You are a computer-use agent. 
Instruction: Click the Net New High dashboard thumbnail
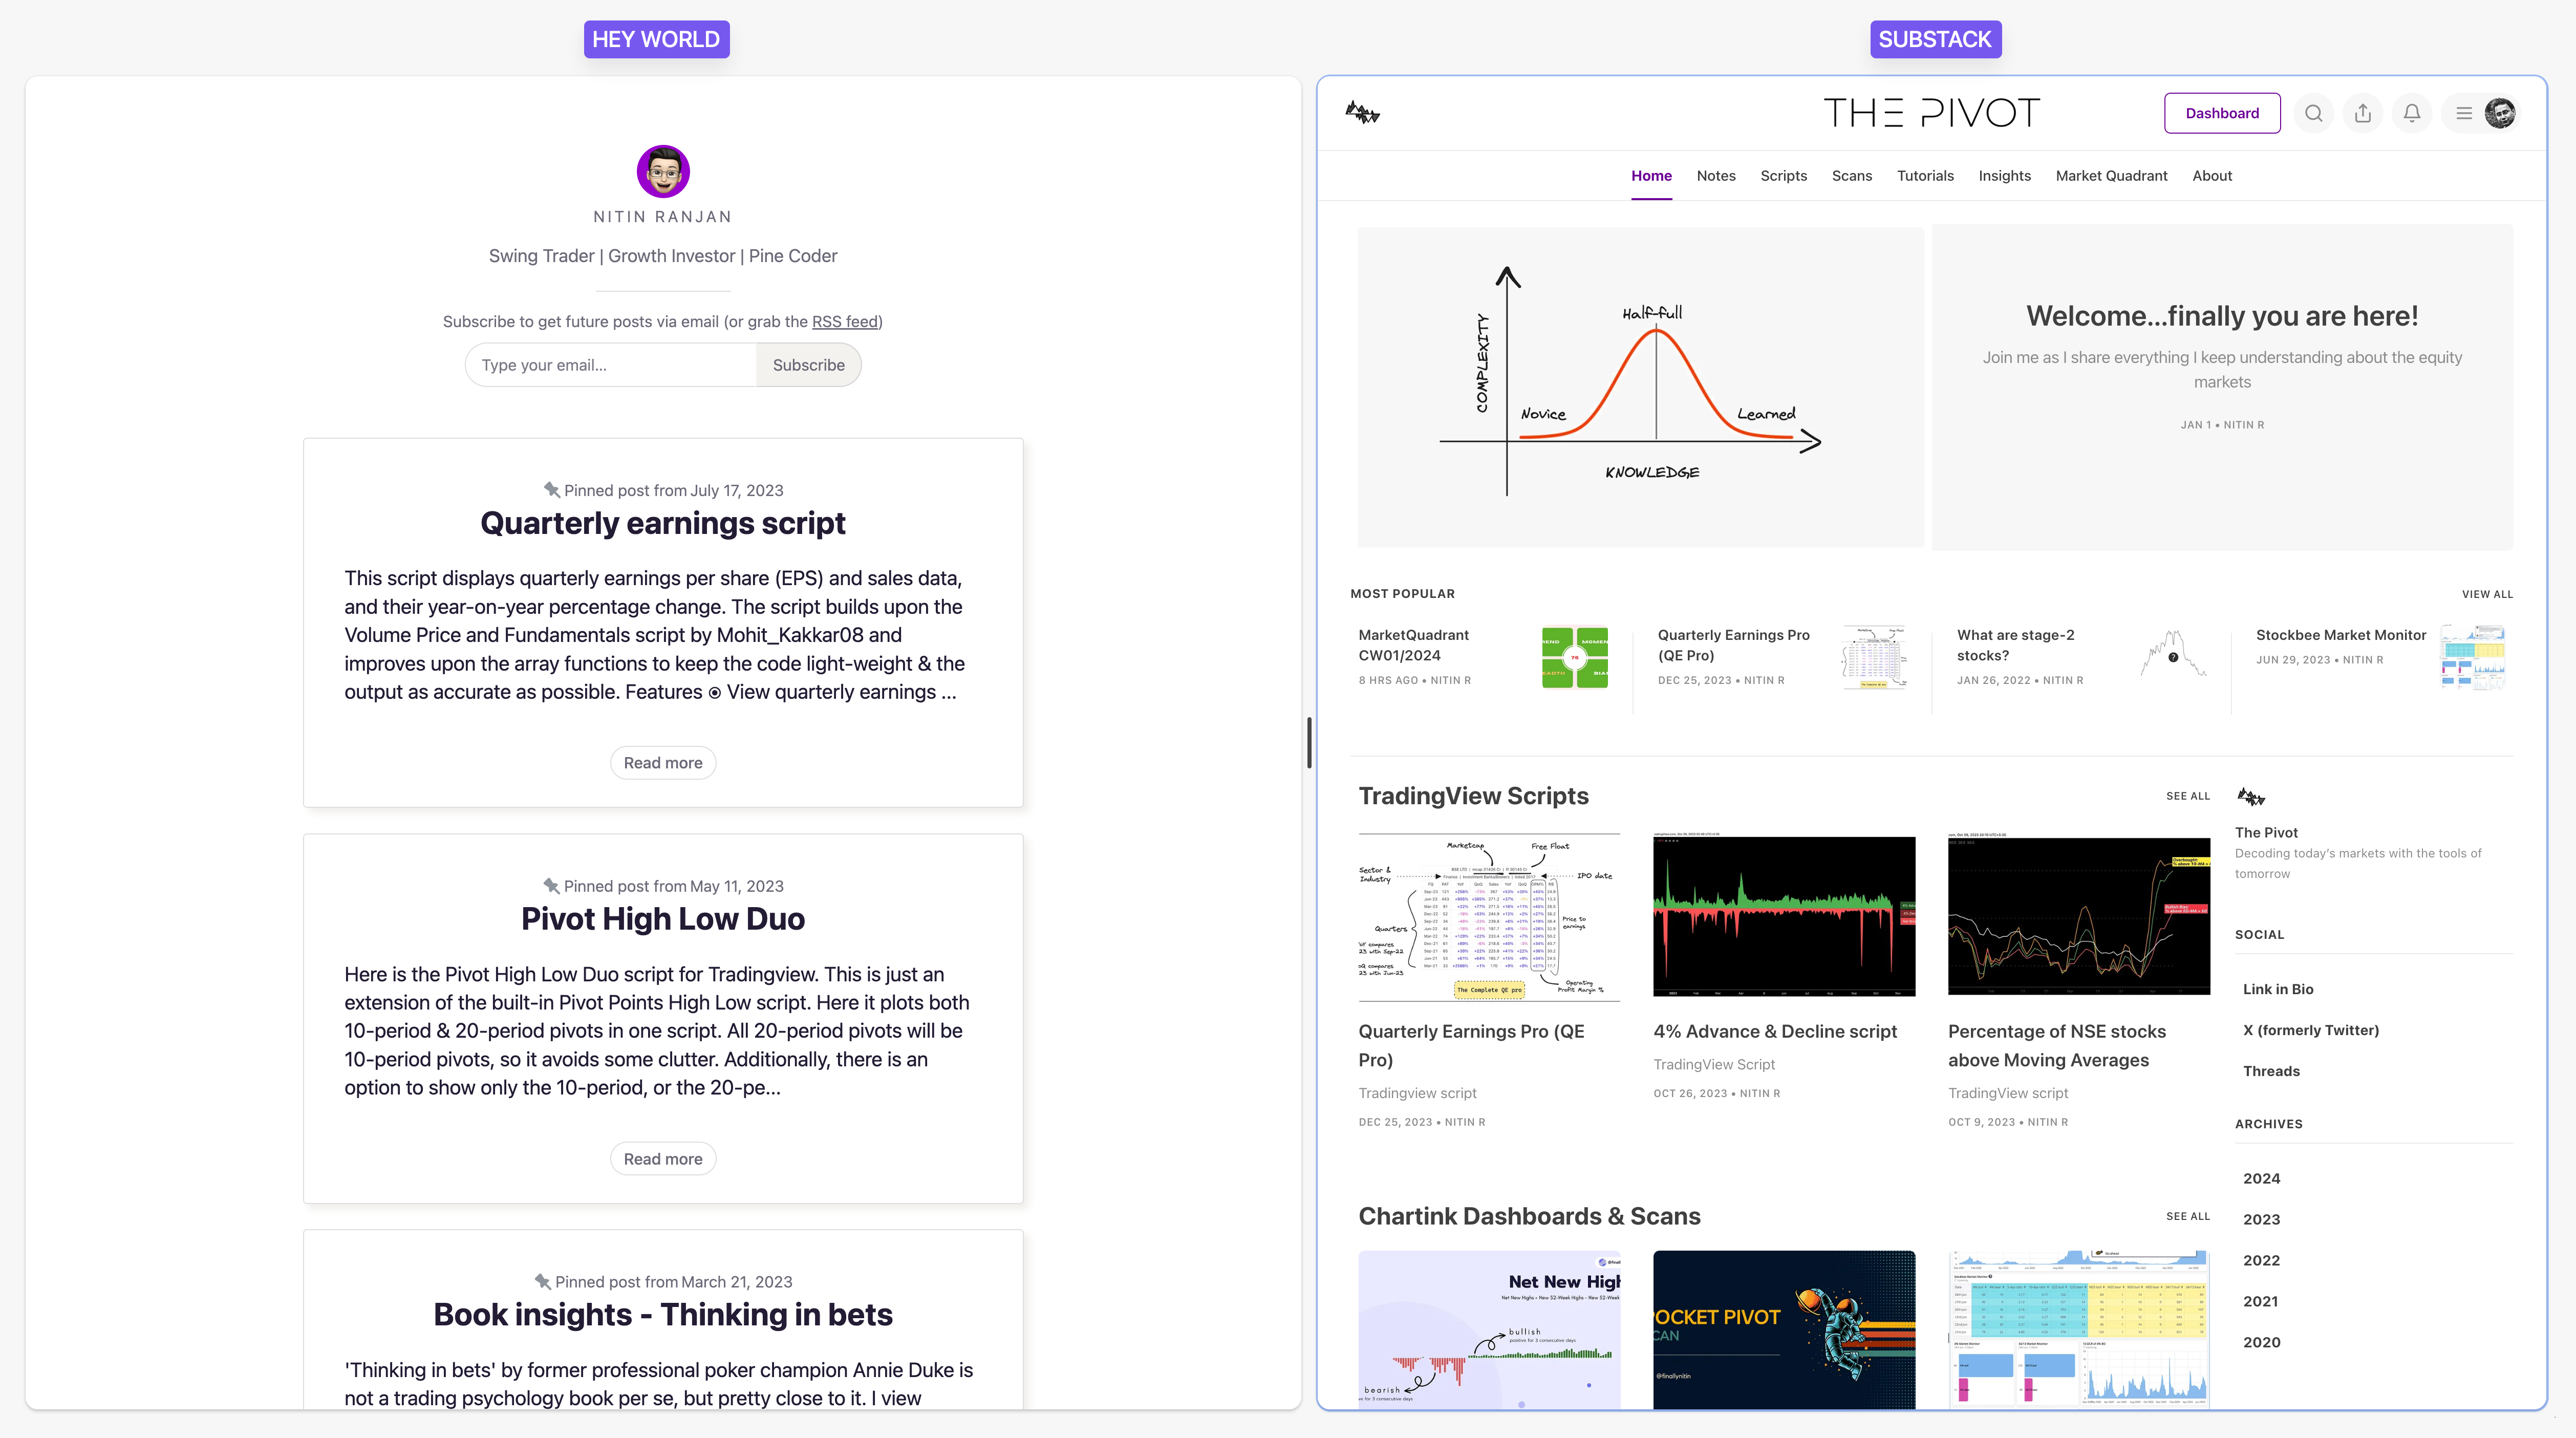click(x=1489, y=1329)
